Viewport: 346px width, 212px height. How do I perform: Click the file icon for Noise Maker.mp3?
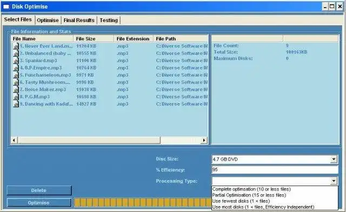point(16,90)
